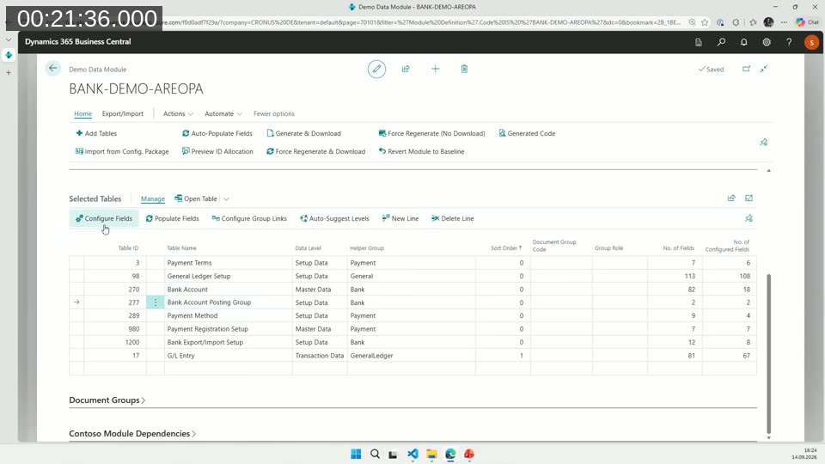This screenshot has height=464, width=825.
Task: Expand Contoso Module Dependencies section
Action: point(132,434)
